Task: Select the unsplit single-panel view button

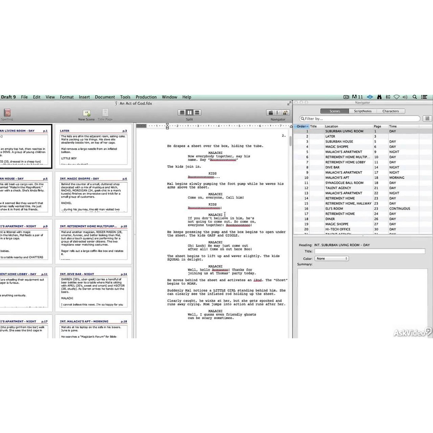Action: coord(182,112)
